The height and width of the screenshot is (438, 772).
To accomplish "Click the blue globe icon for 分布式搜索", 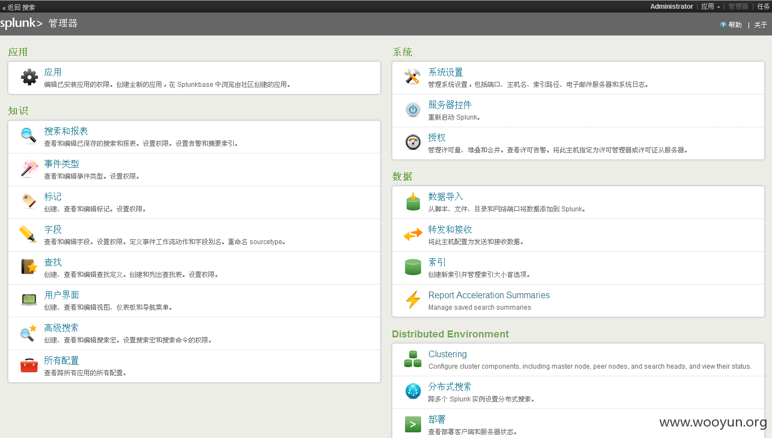I will [413, 392].
